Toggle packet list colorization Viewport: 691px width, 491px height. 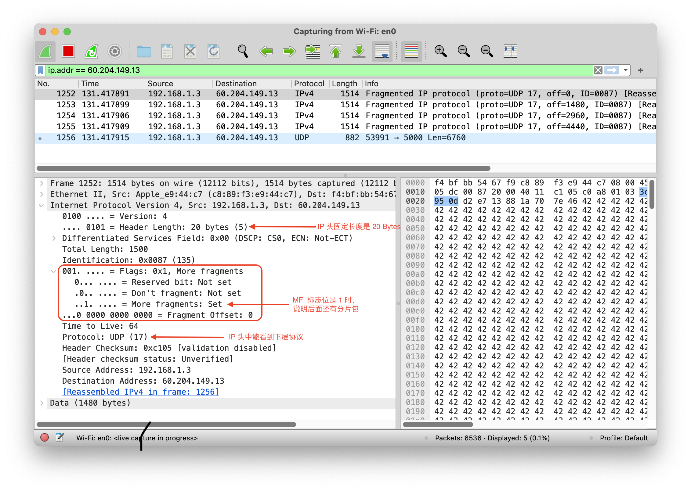pyautogui.click(x=411, y=51)
